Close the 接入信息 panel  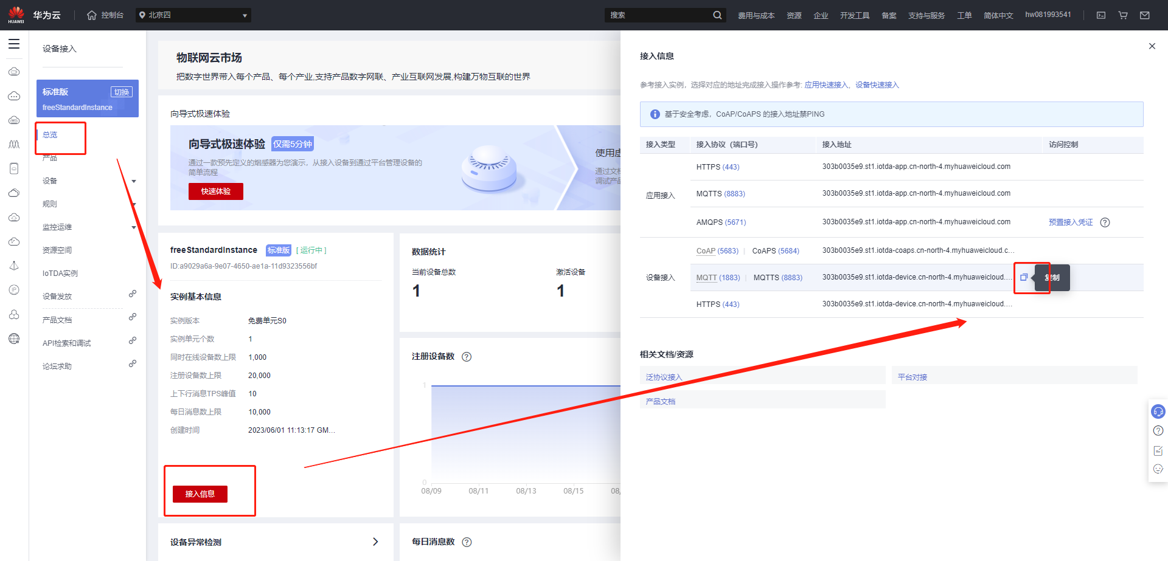click(x=1152, y=46)
